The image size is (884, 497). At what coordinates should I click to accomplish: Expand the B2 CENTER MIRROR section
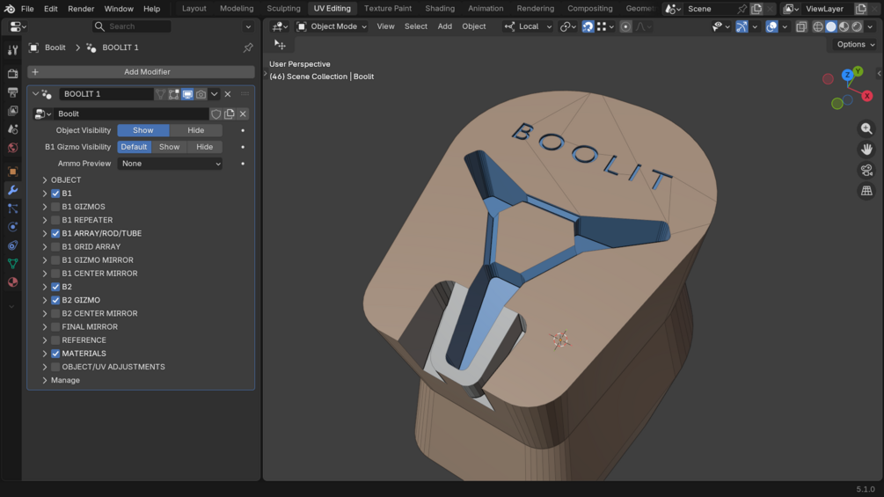45,313
